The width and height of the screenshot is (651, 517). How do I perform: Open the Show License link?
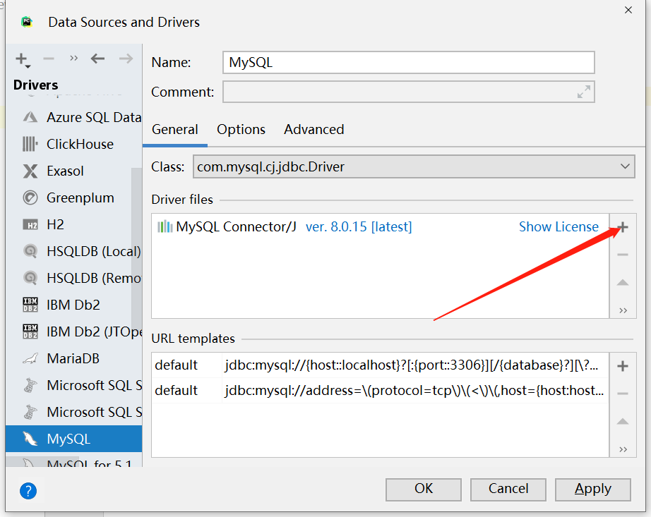click(559, 227)
